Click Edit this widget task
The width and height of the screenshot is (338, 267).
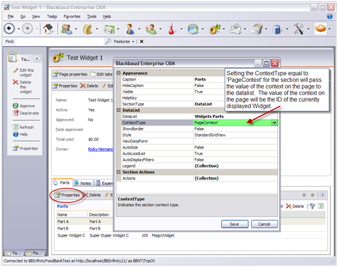point(23,72)
